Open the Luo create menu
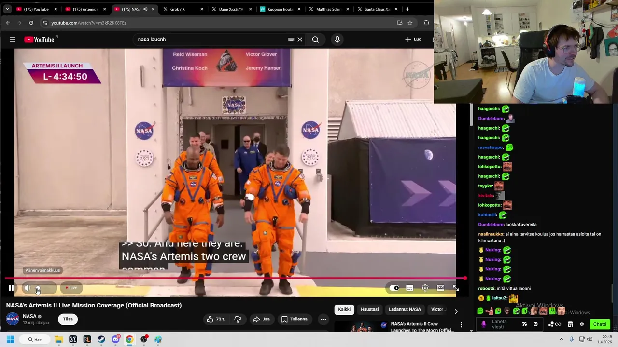Screen dimensions: 618x347 413,40
